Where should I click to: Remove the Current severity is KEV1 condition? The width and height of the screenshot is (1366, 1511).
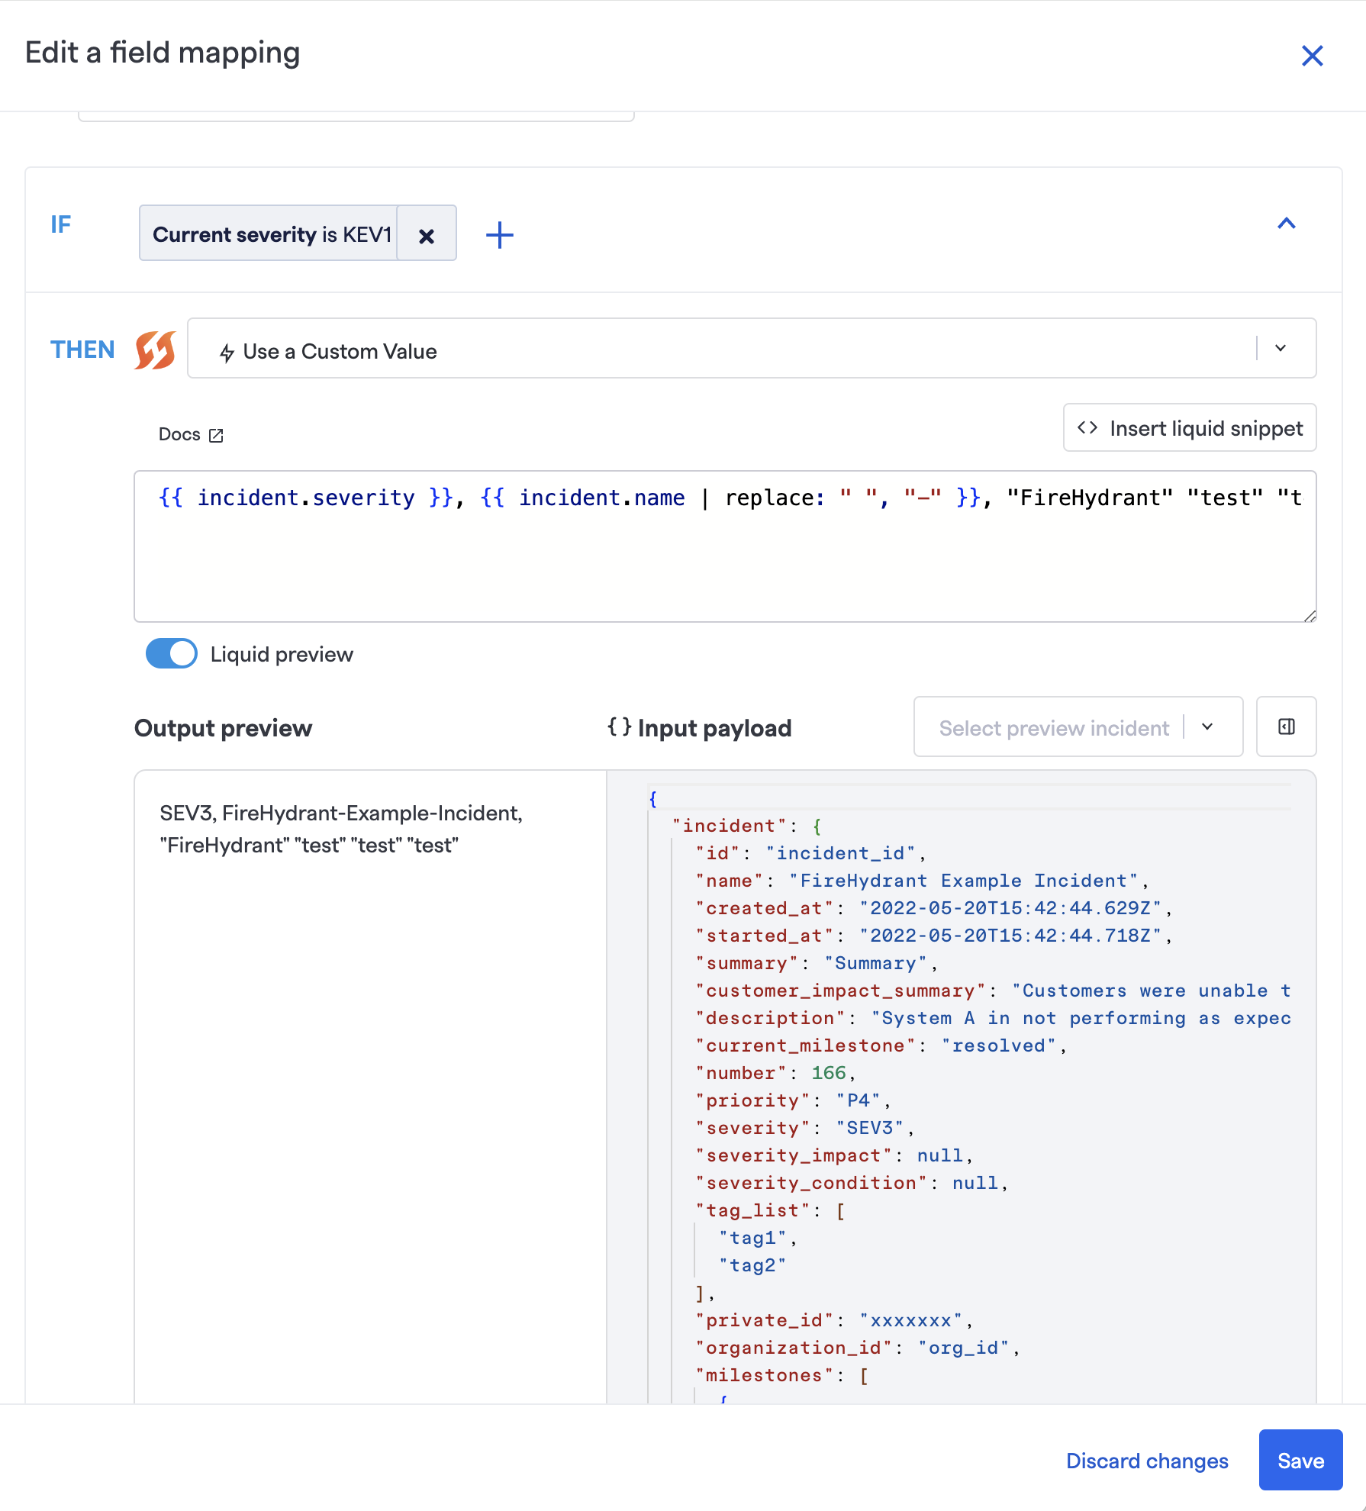(x=427, y=235)
